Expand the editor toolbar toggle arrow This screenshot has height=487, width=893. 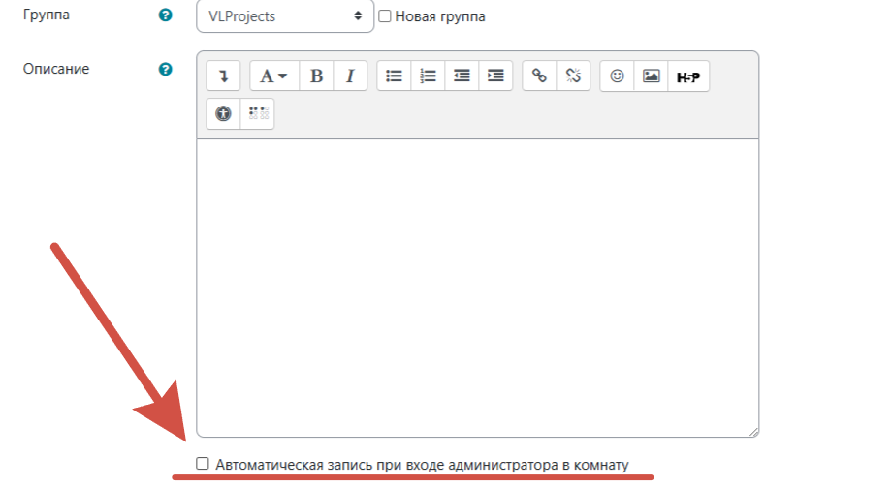tap(224, 76)
